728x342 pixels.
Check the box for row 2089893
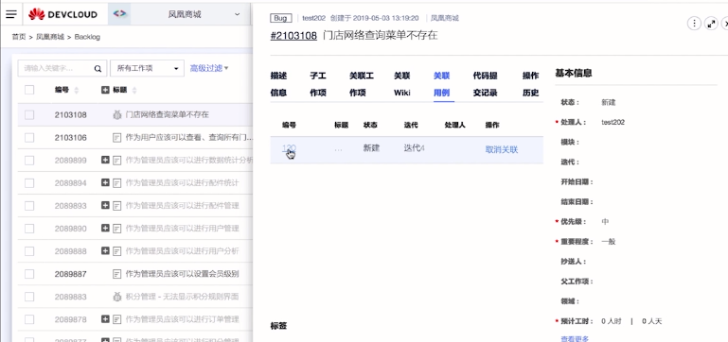tap(29, 205)
